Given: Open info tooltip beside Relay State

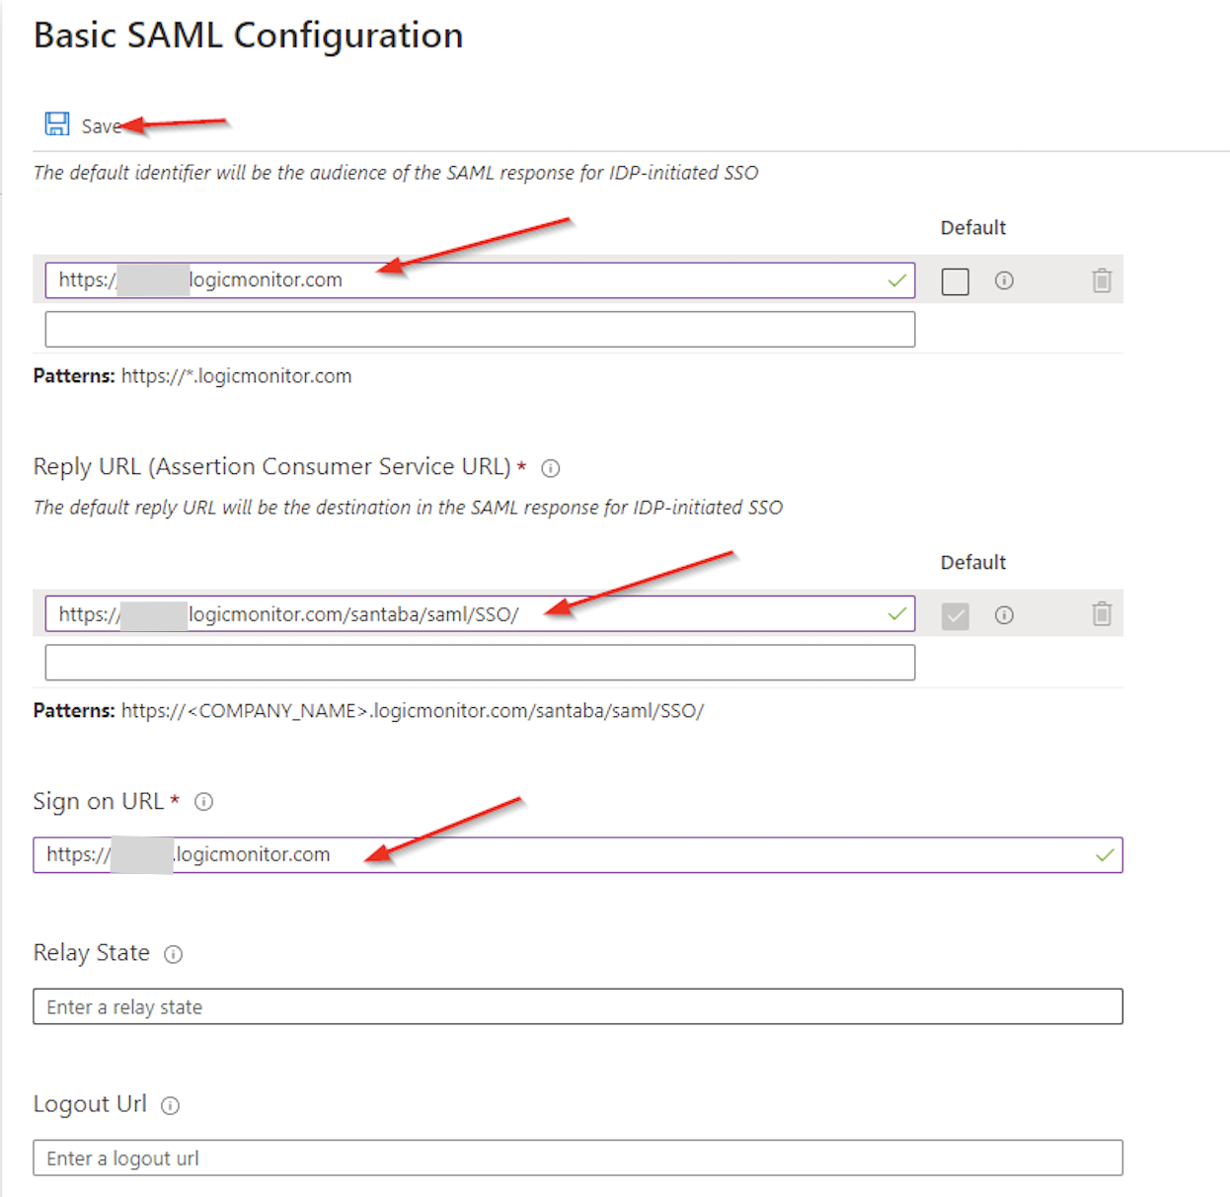Looking at the screenshot, I should click(x=174, y=954).
